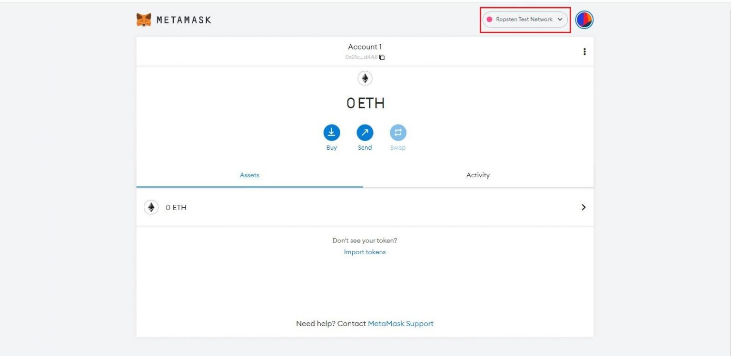The height and width of the screenshot is (356, 731).
Task: Click the Ethereum logo above the balance
Action: click(x=365, y=78)
